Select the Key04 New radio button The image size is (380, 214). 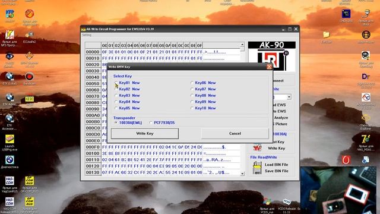(x=116, y=102)
